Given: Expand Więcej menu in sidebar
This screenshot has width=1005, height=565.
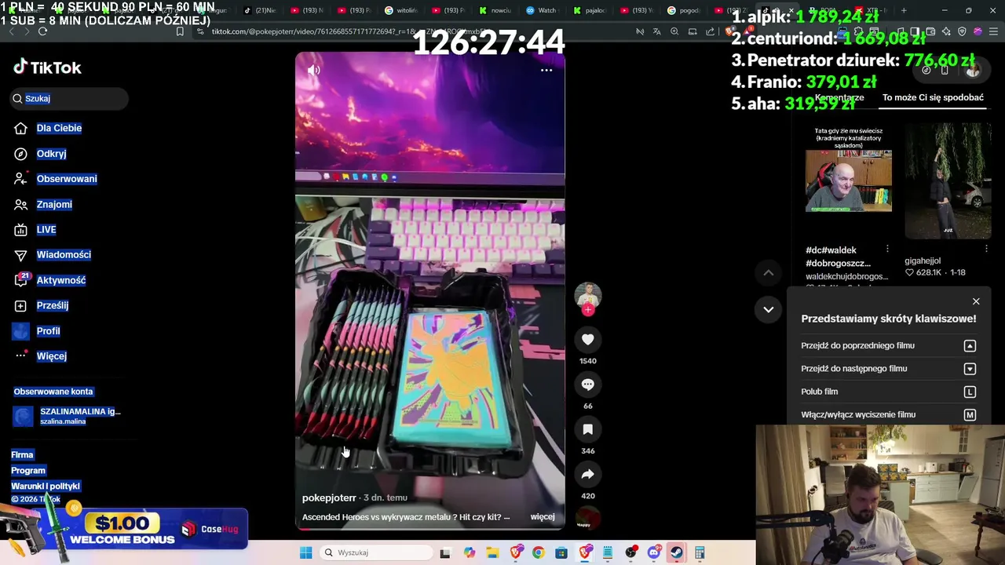Looking at the screenshot, I should [52, 356].
